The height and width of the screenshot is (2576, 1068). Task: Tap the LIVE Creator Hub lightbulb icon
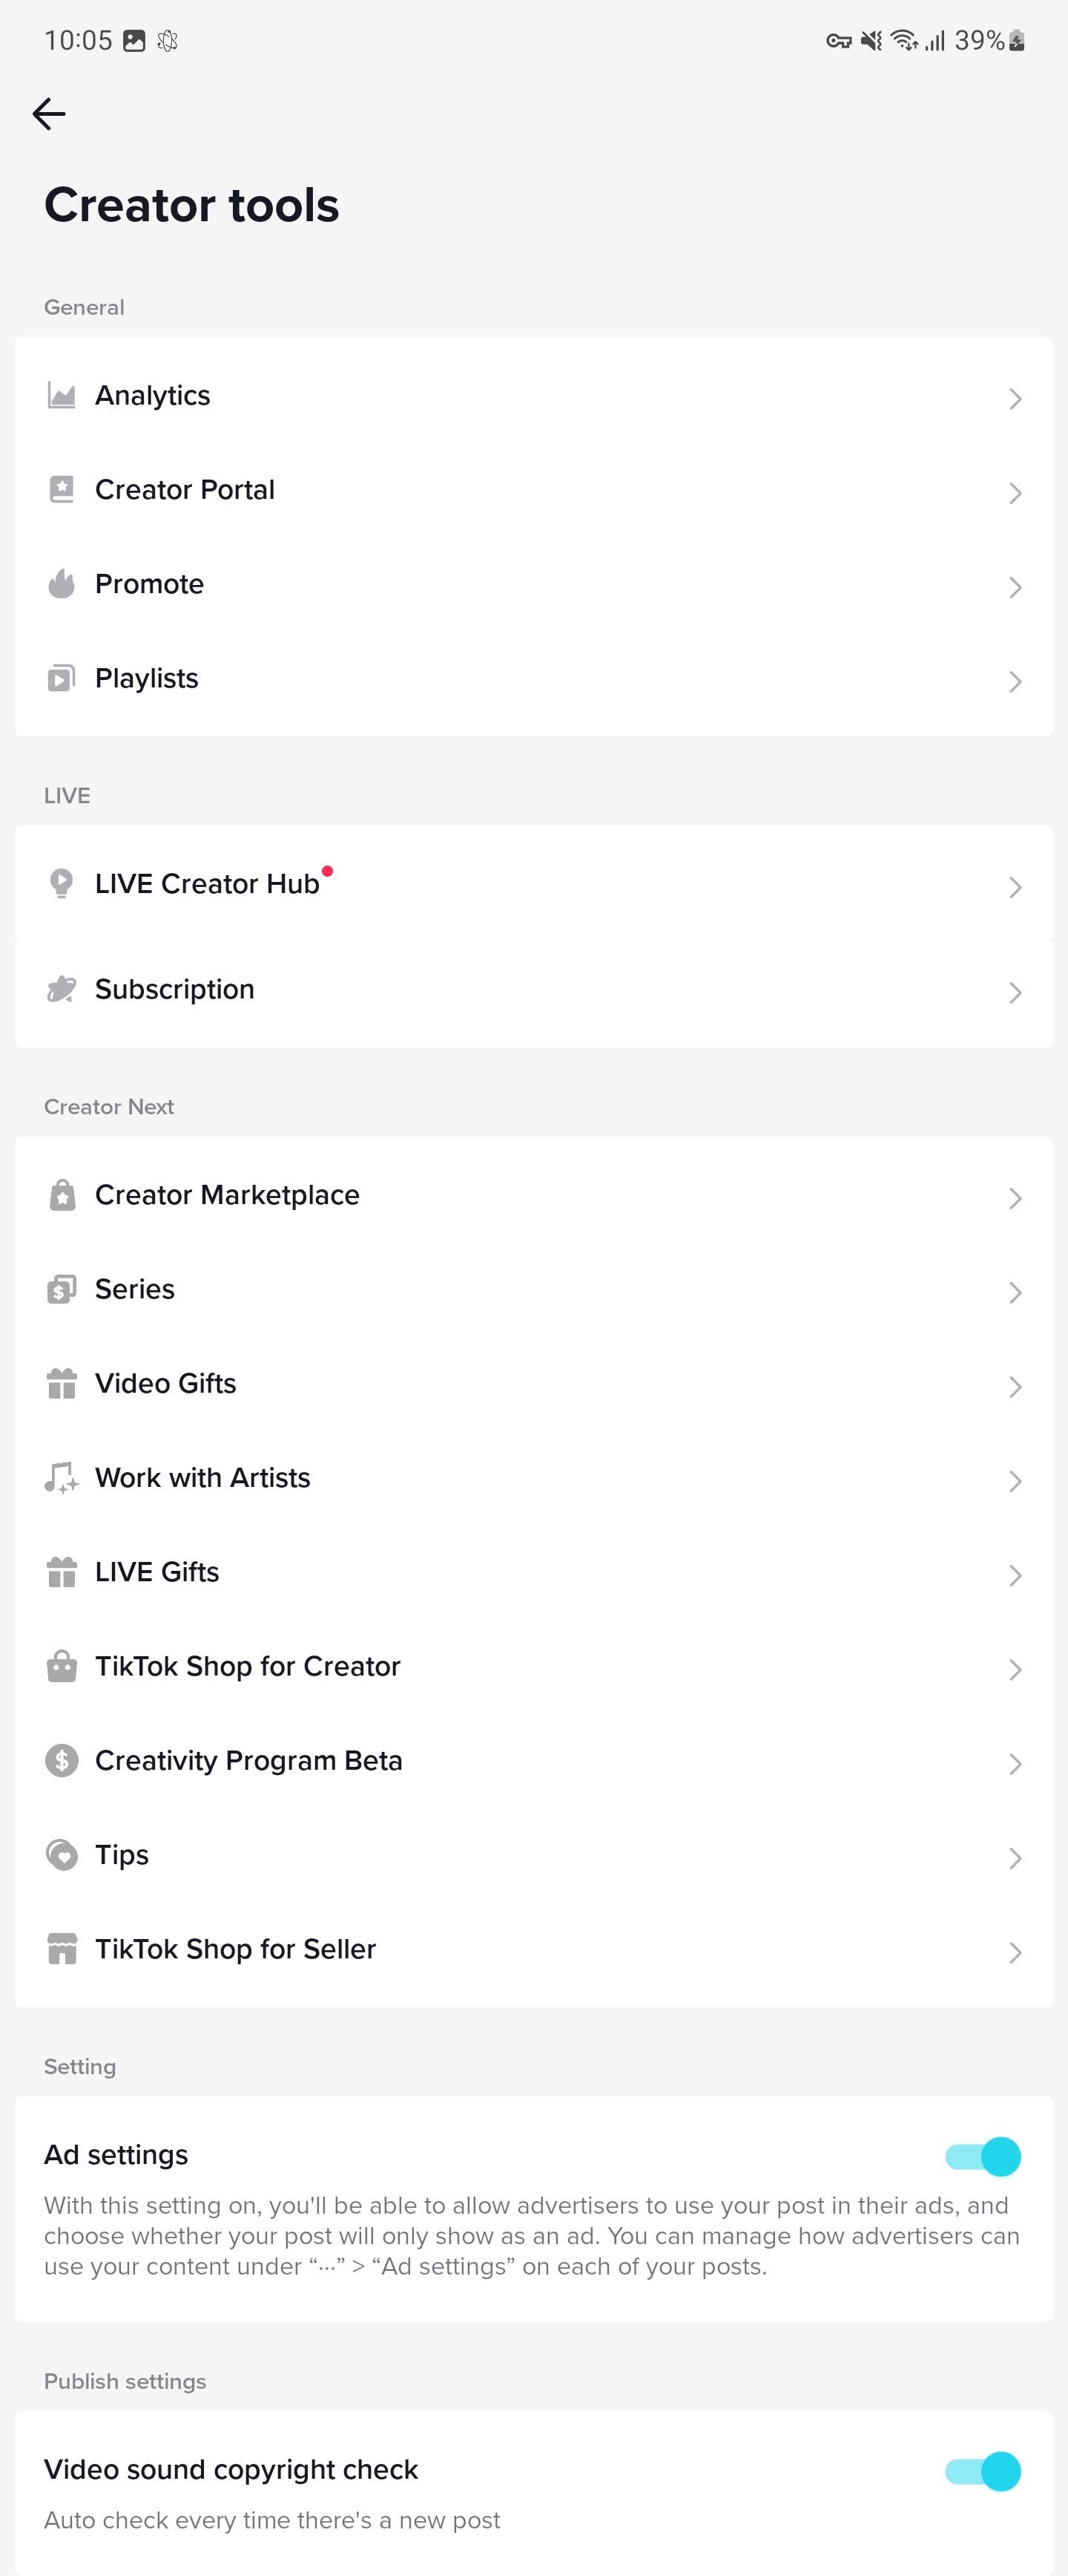click(x=62, y=884)
